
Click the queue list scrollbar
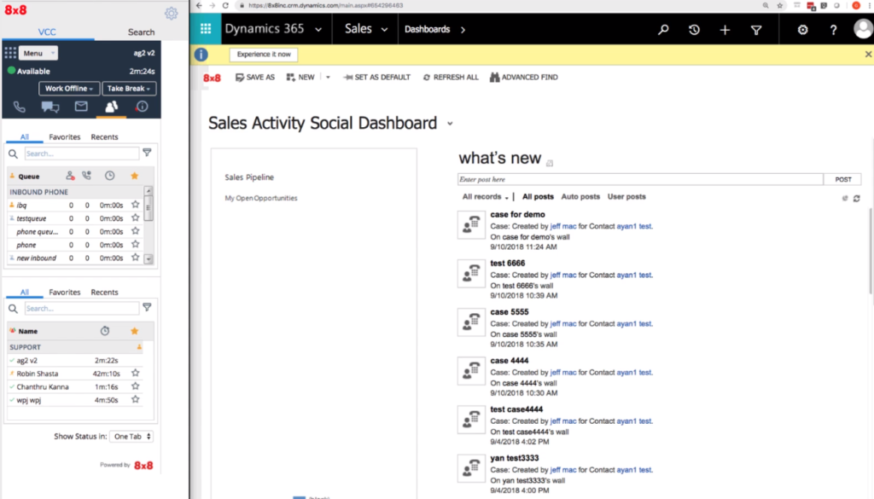149,225
